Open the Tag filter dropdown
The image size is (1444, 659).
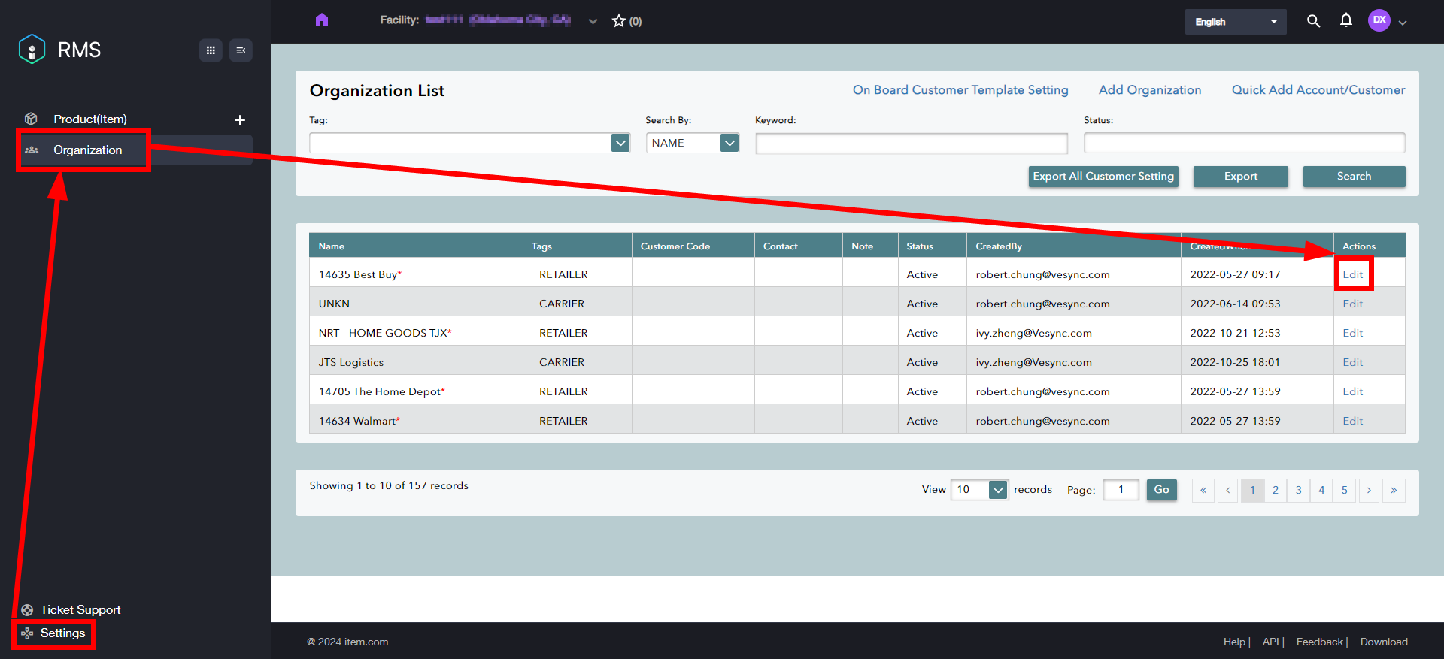click(620, 143)
